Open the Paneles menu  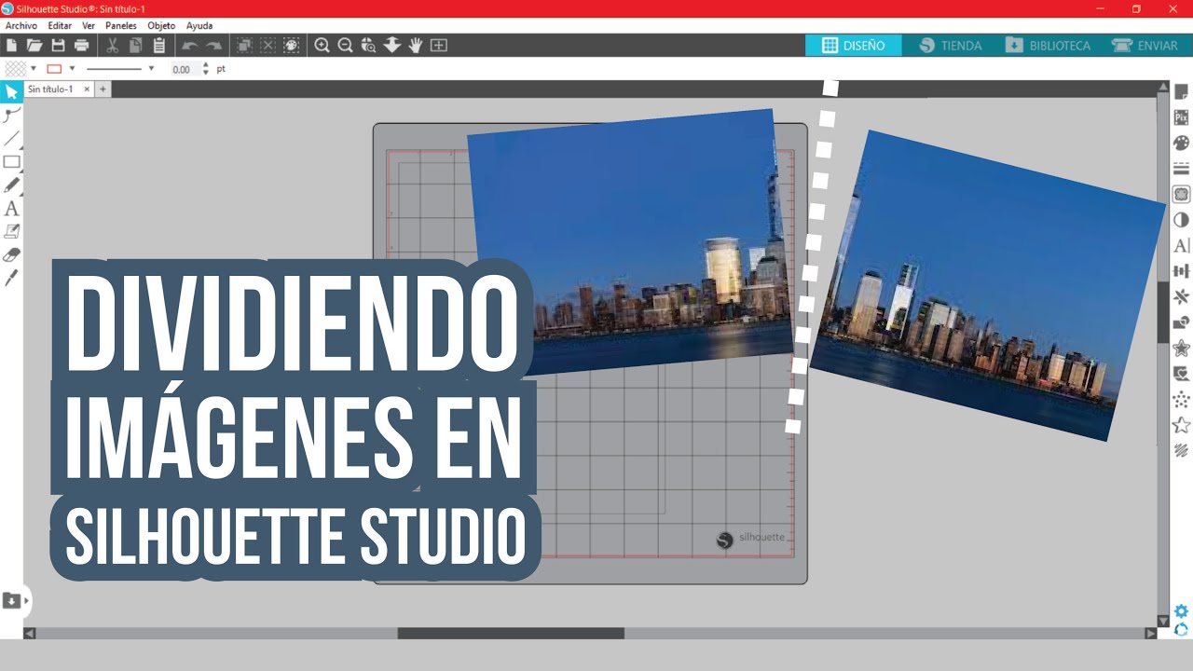click(x=121, y=26)
